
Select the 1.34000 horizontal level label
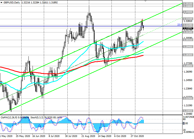pos(188,12)
